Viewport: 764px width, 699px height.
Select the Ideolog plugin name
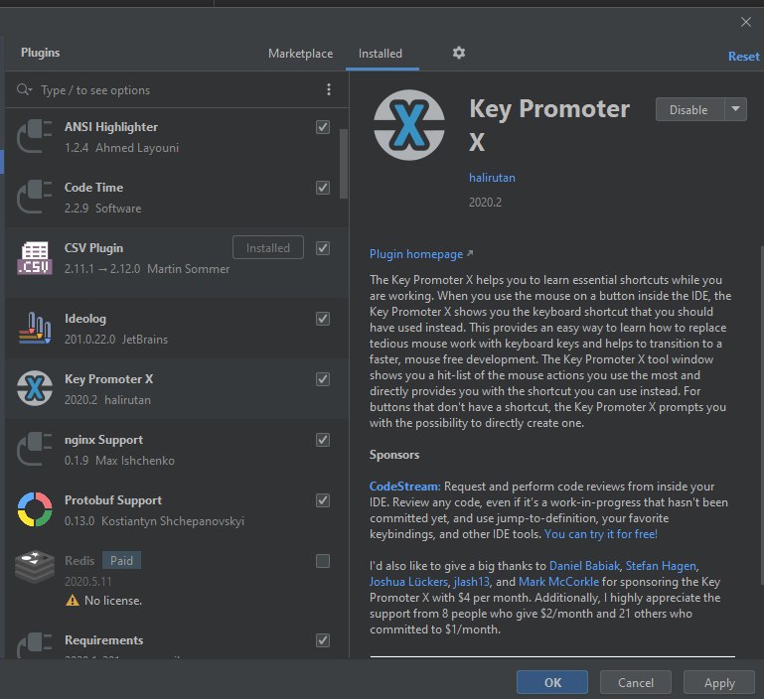pyautogui.click(x=85, y=319)
